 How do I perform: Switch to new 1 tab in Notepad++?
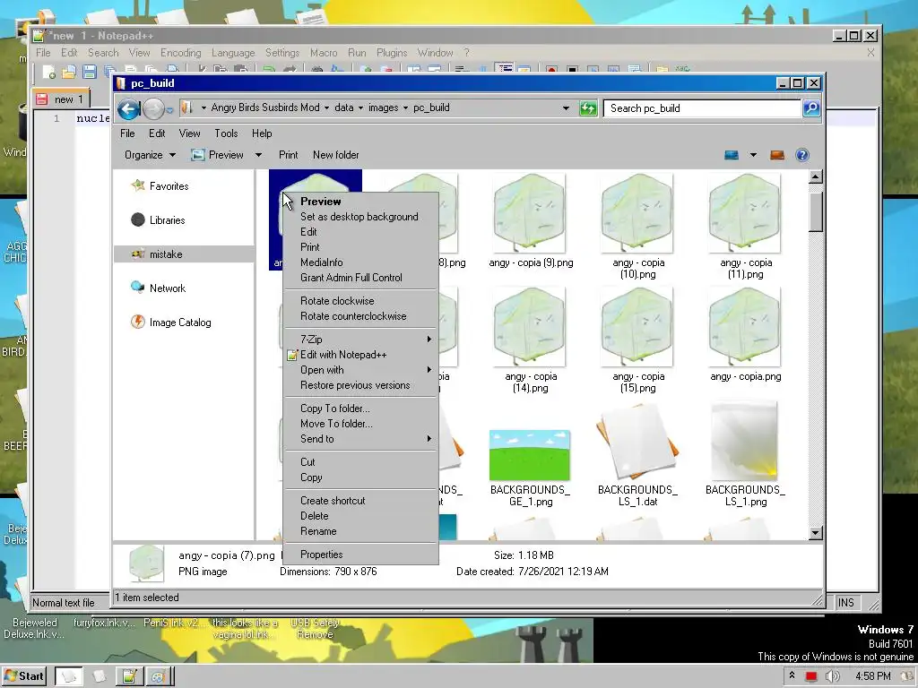[62, 99]
